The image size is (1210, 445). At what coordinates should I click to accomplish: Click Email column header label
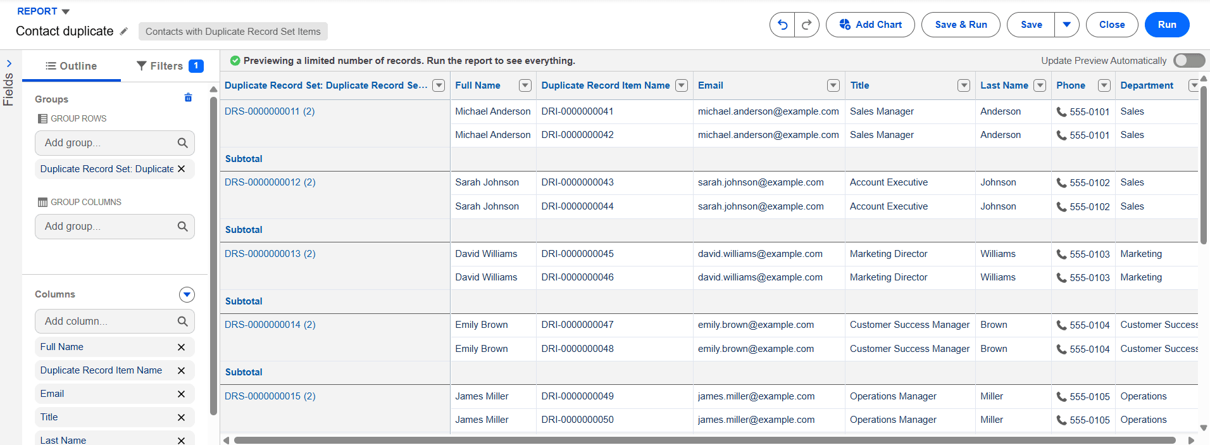711,85
